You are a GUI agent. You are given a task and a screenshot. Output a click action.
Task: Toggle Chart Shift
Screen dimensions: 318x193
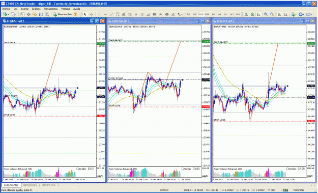[286, 14]
